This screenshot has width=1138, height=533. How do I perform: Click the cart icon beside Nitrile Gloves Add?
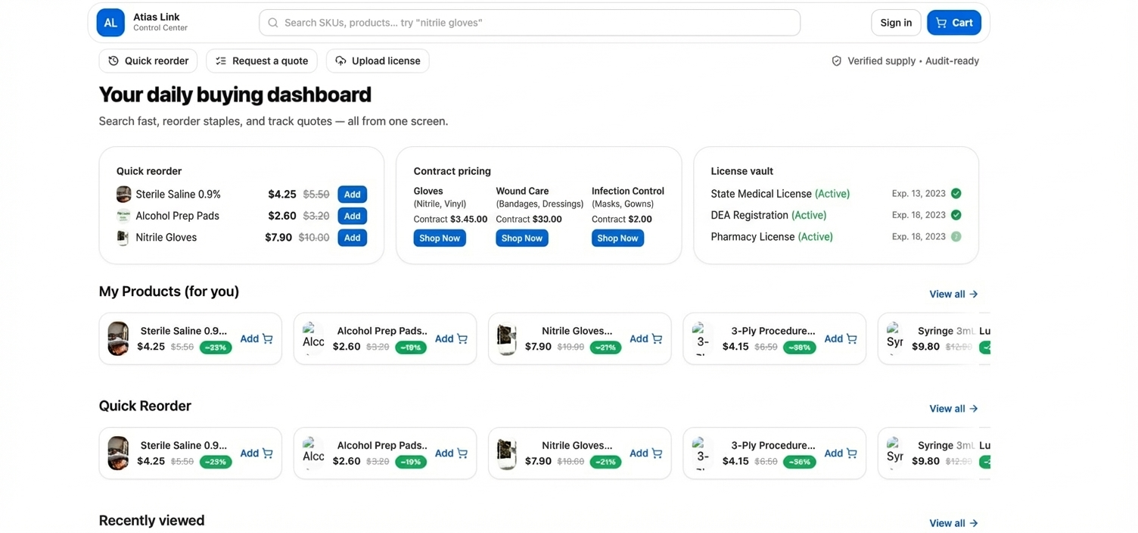(x=655, y=338)
